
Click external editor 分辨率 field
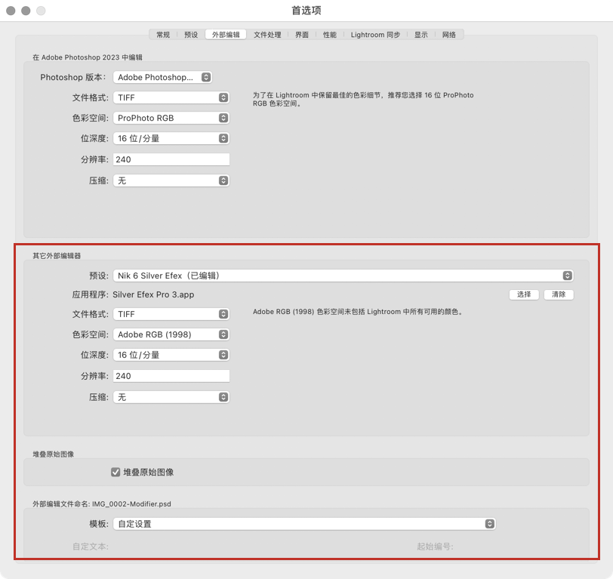point(171,376)
